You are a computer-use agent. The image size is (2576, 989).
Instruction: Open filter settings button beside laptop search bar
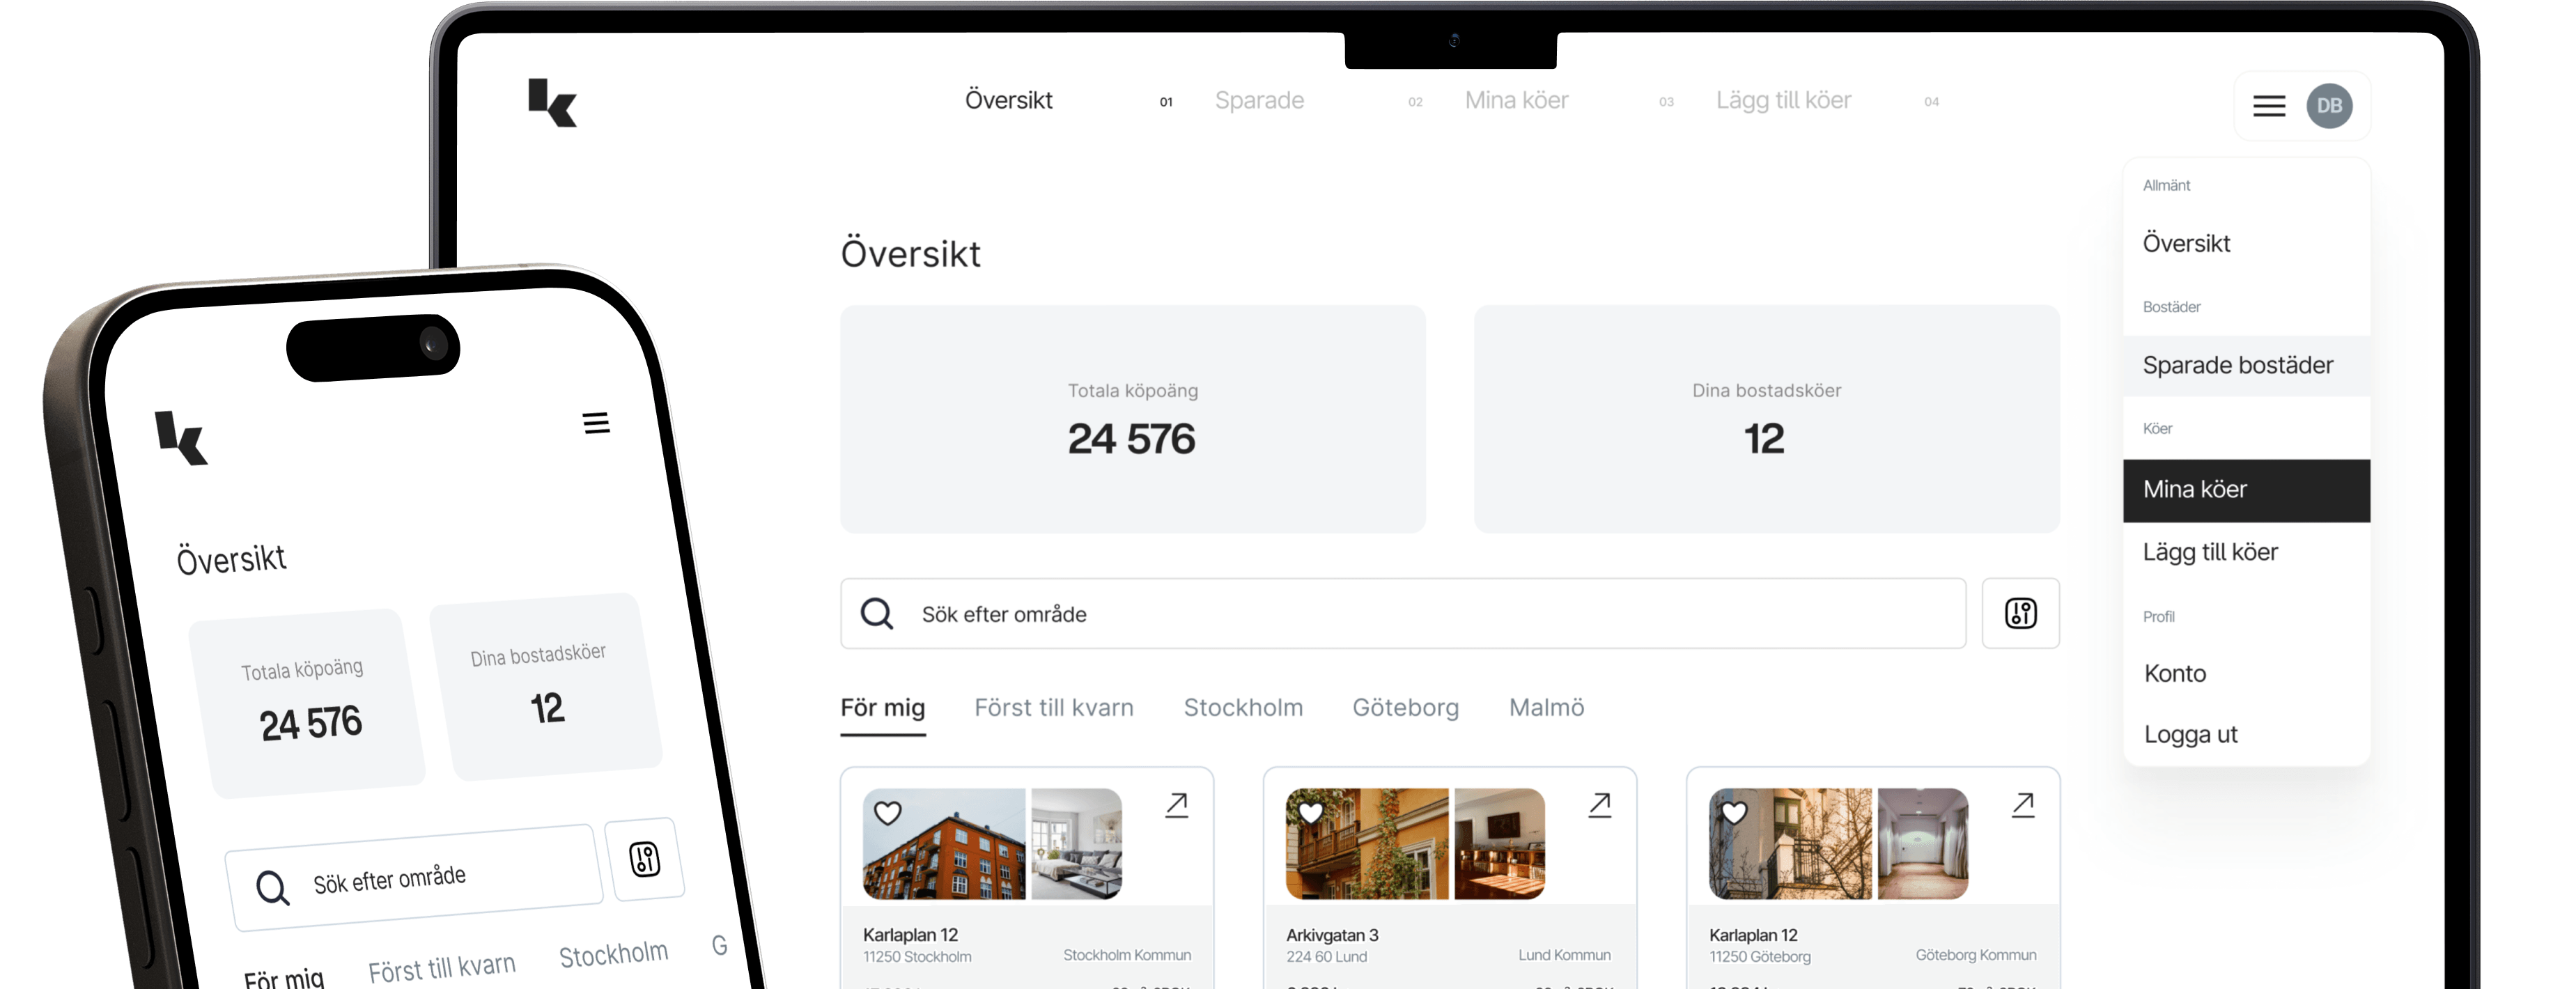click(x=2020, y=613)
